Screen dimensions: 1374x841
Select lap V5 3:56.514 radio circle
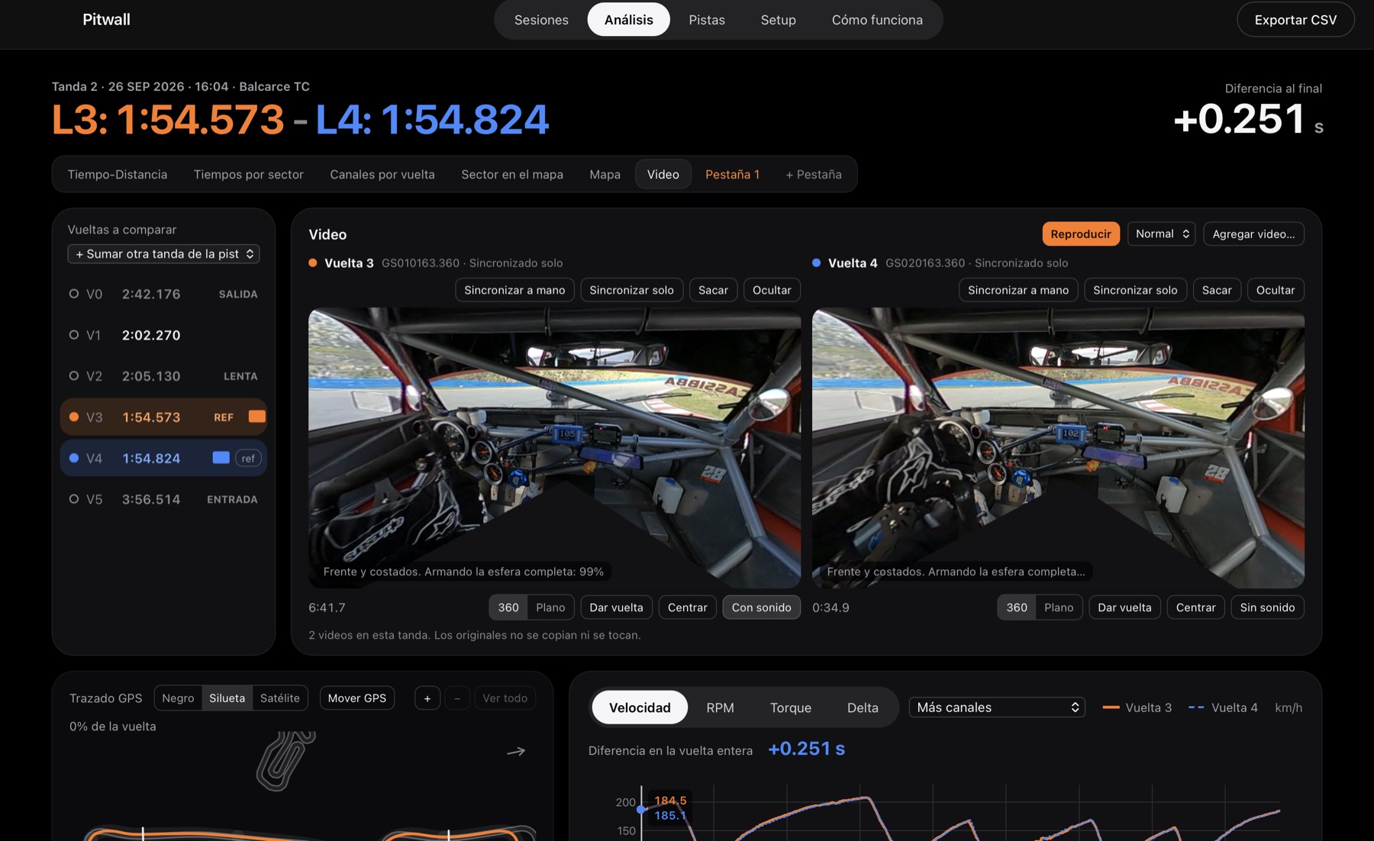pos(74,499)
